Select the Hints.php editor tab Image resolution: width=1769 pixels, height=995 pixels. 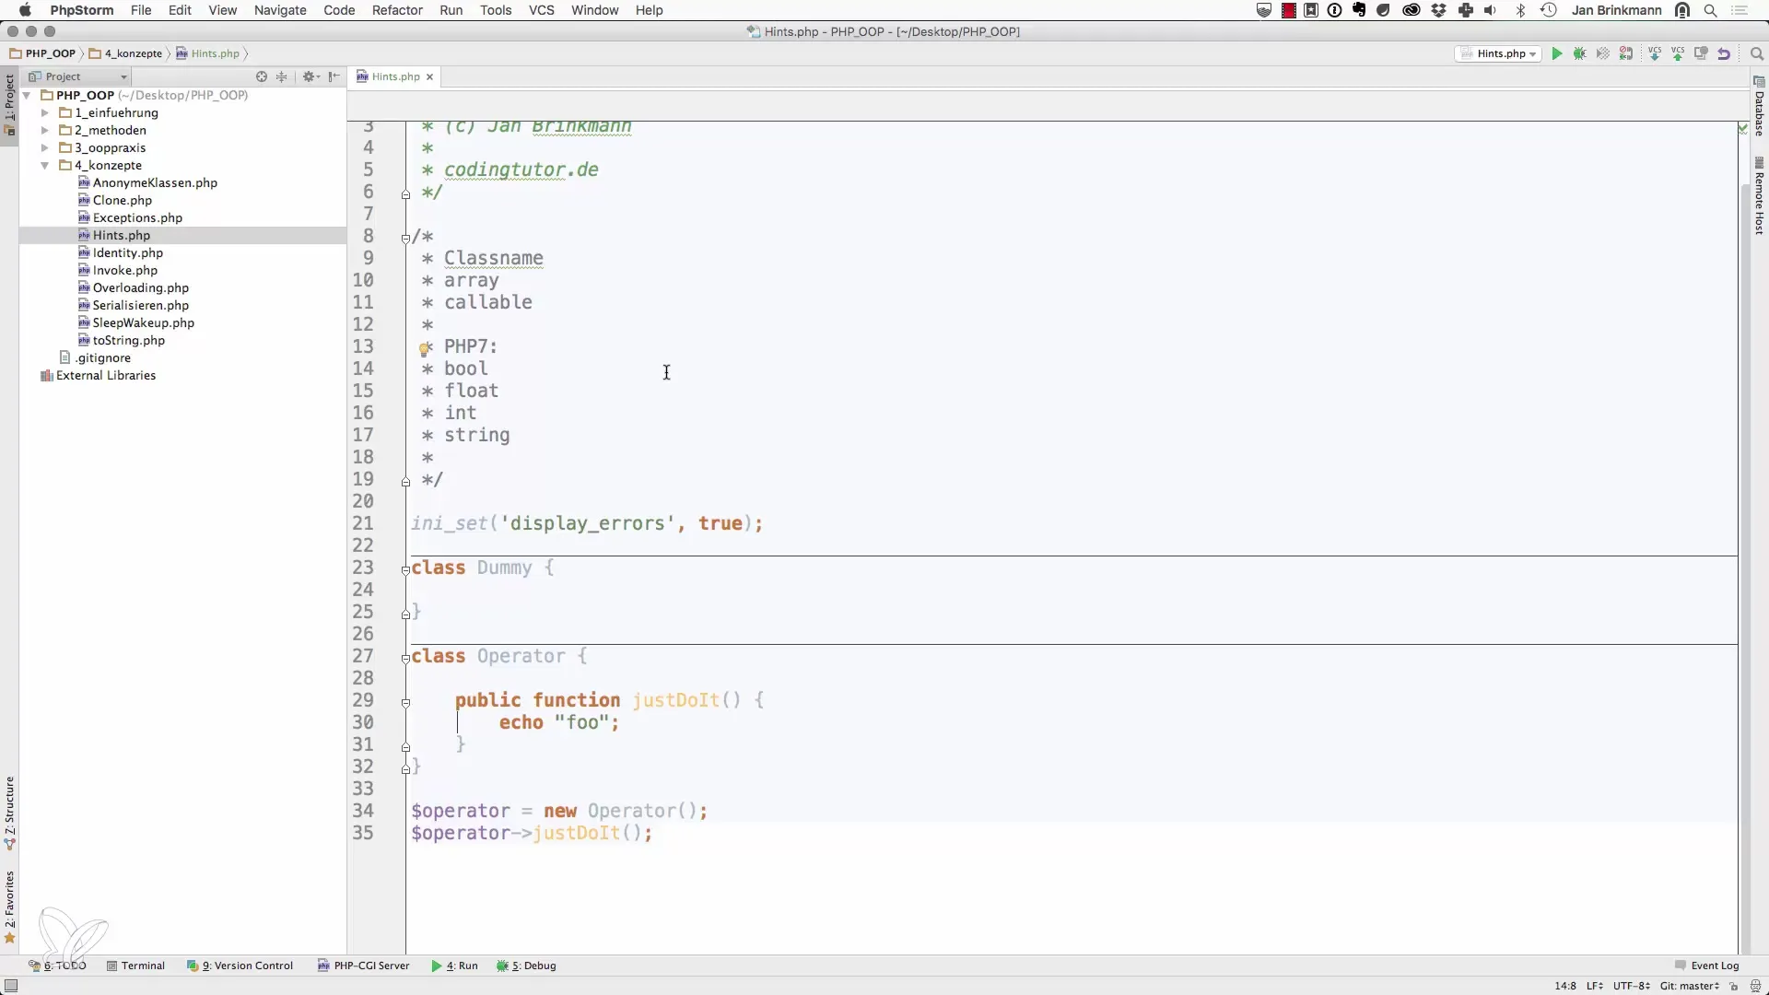(x=395, y=76)
